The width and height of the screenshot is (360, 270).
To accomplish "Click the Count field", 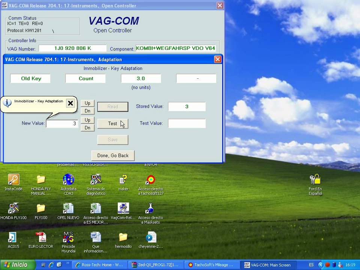I will pyautogui.click(x=85, y=78).
